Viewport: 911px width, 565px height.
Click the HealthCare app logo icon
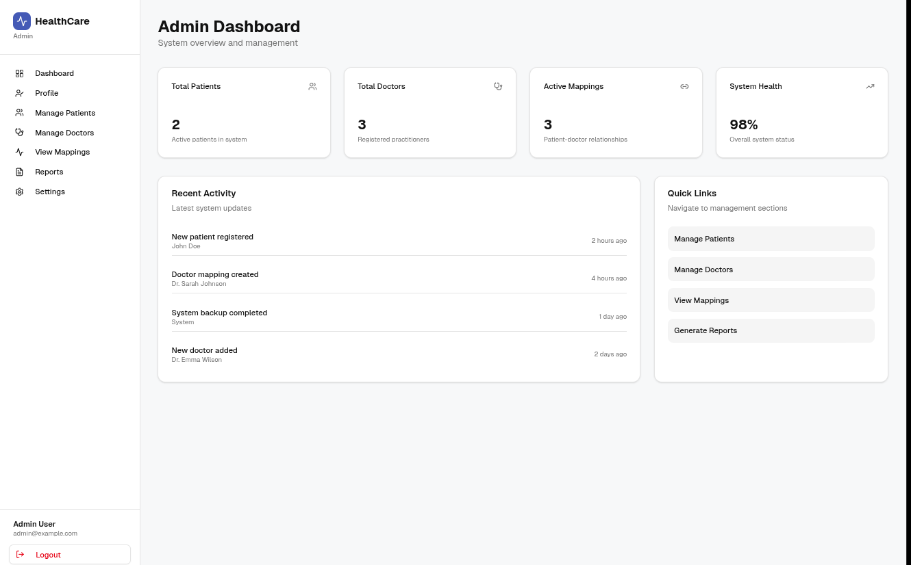point(21,21)
